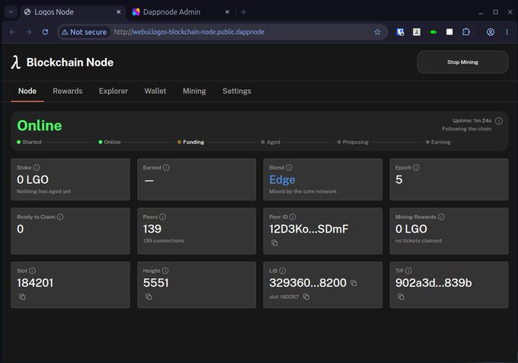Click the Not secure site indicator
Screen dimensions: 518x363
[x=85, y=32]
